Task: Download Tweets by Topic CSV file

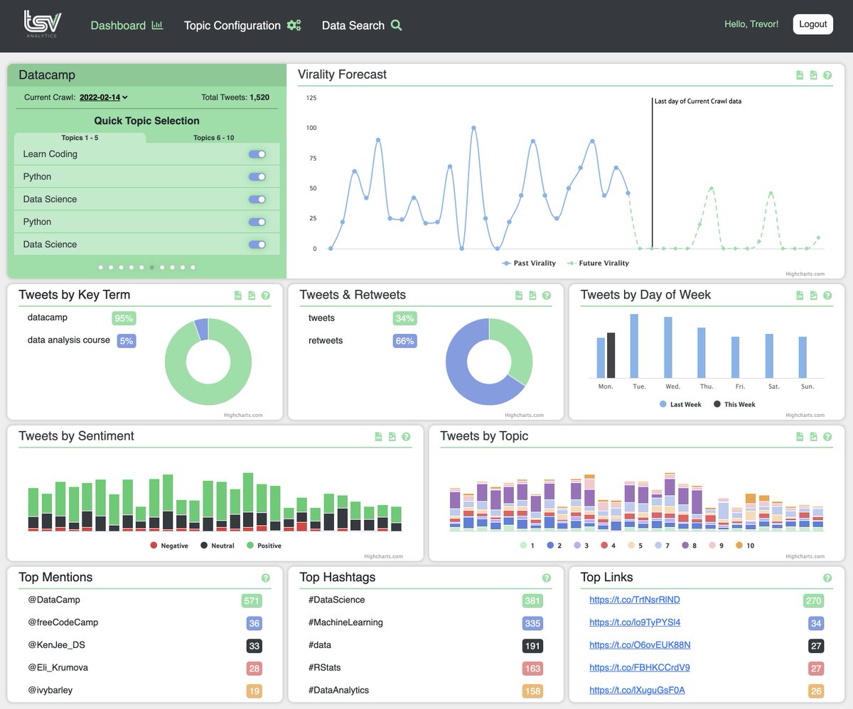Action: point(800,437)
